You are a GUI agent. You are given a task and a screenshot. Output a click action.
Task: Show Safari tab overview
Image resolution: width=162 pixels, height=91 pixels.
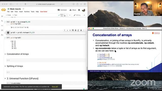coord(85,4)
